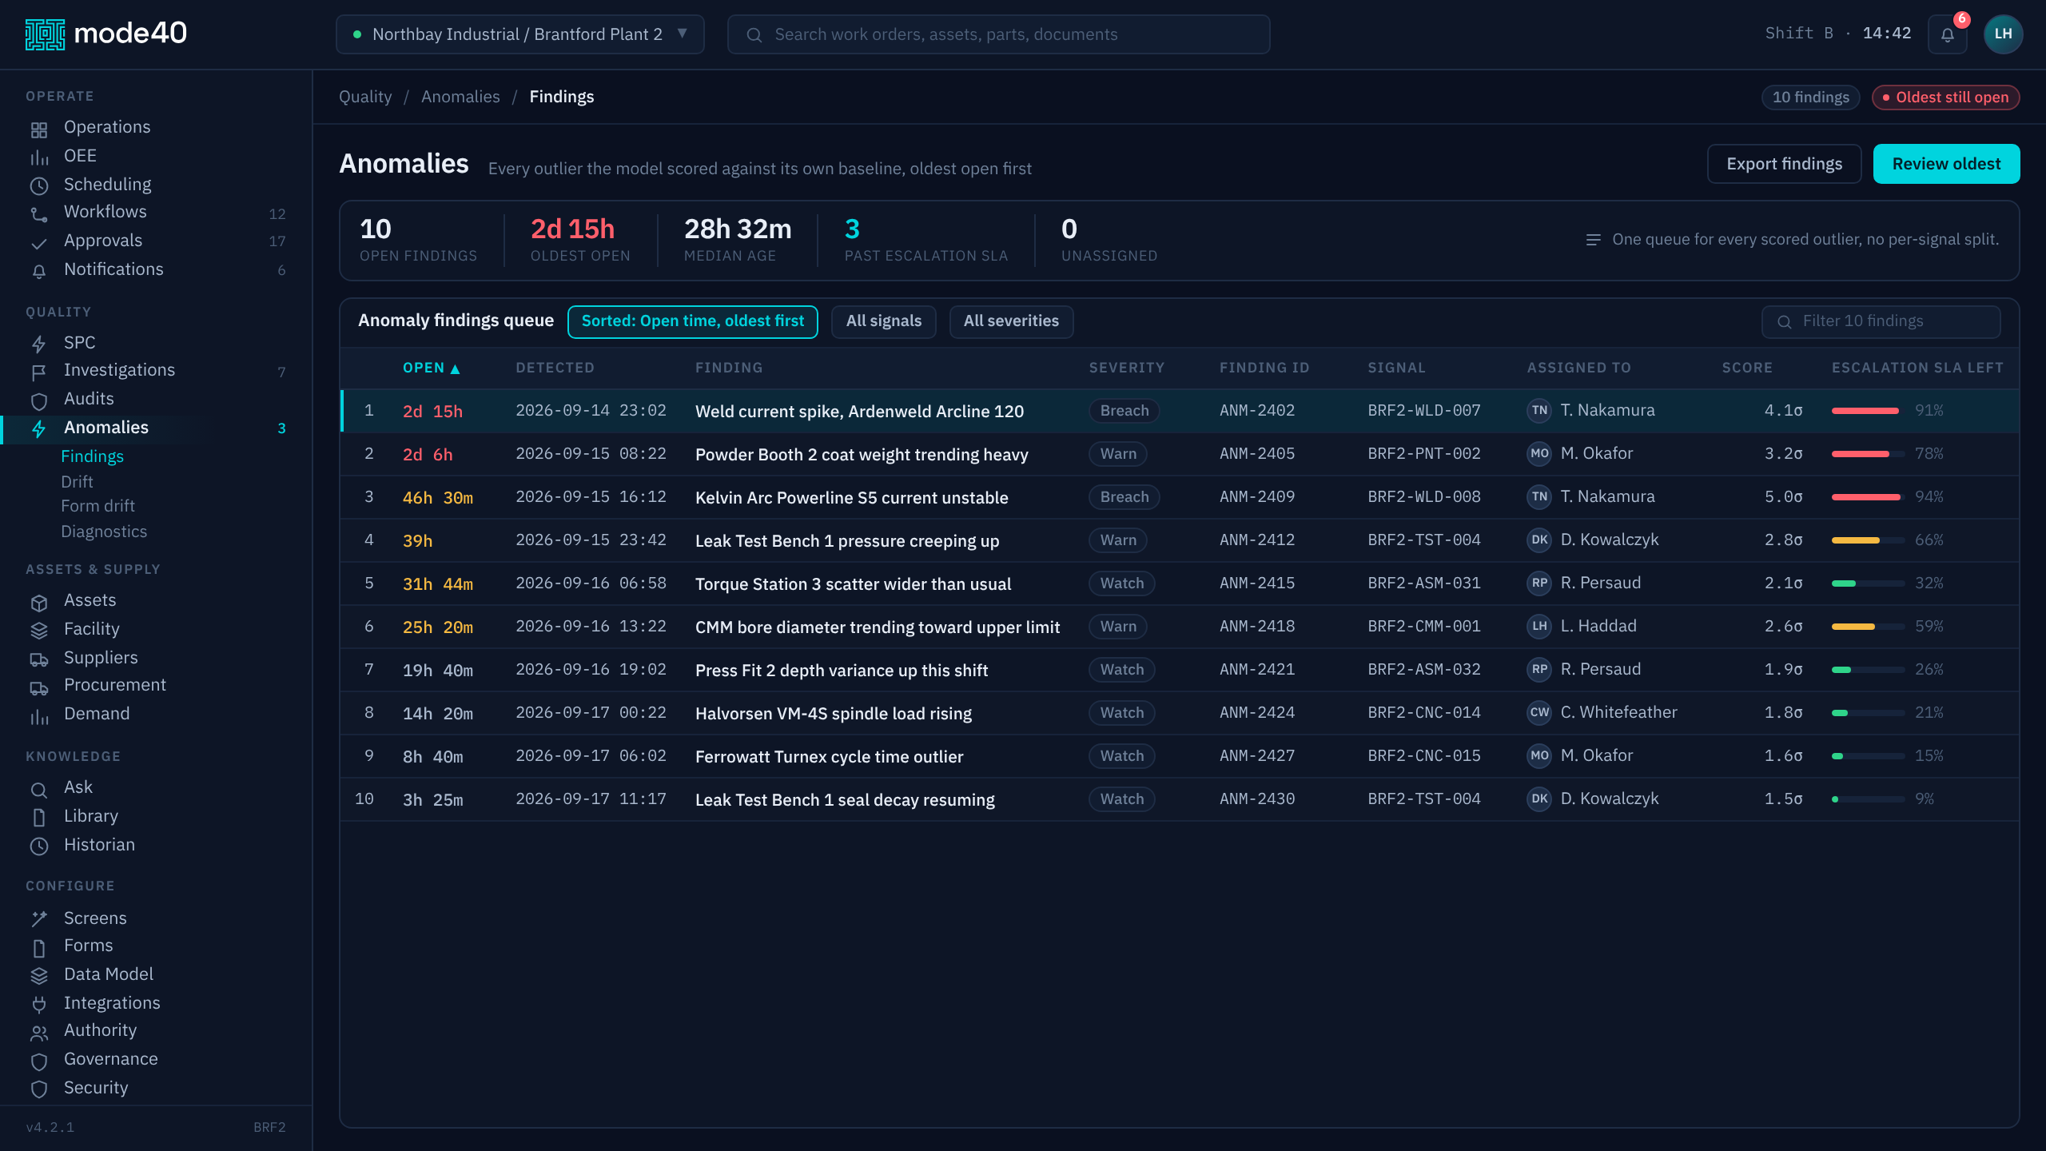The width and height of the screenshot is (2046, 1151).
Task: Open the Data Model layers icon
Action: tap(39, 975)
